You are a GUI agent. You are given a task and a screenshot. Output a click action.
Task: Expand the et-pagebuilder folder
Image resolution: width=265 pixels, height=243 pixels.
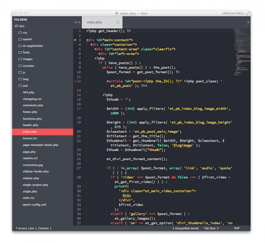click(x=31, y=46)
